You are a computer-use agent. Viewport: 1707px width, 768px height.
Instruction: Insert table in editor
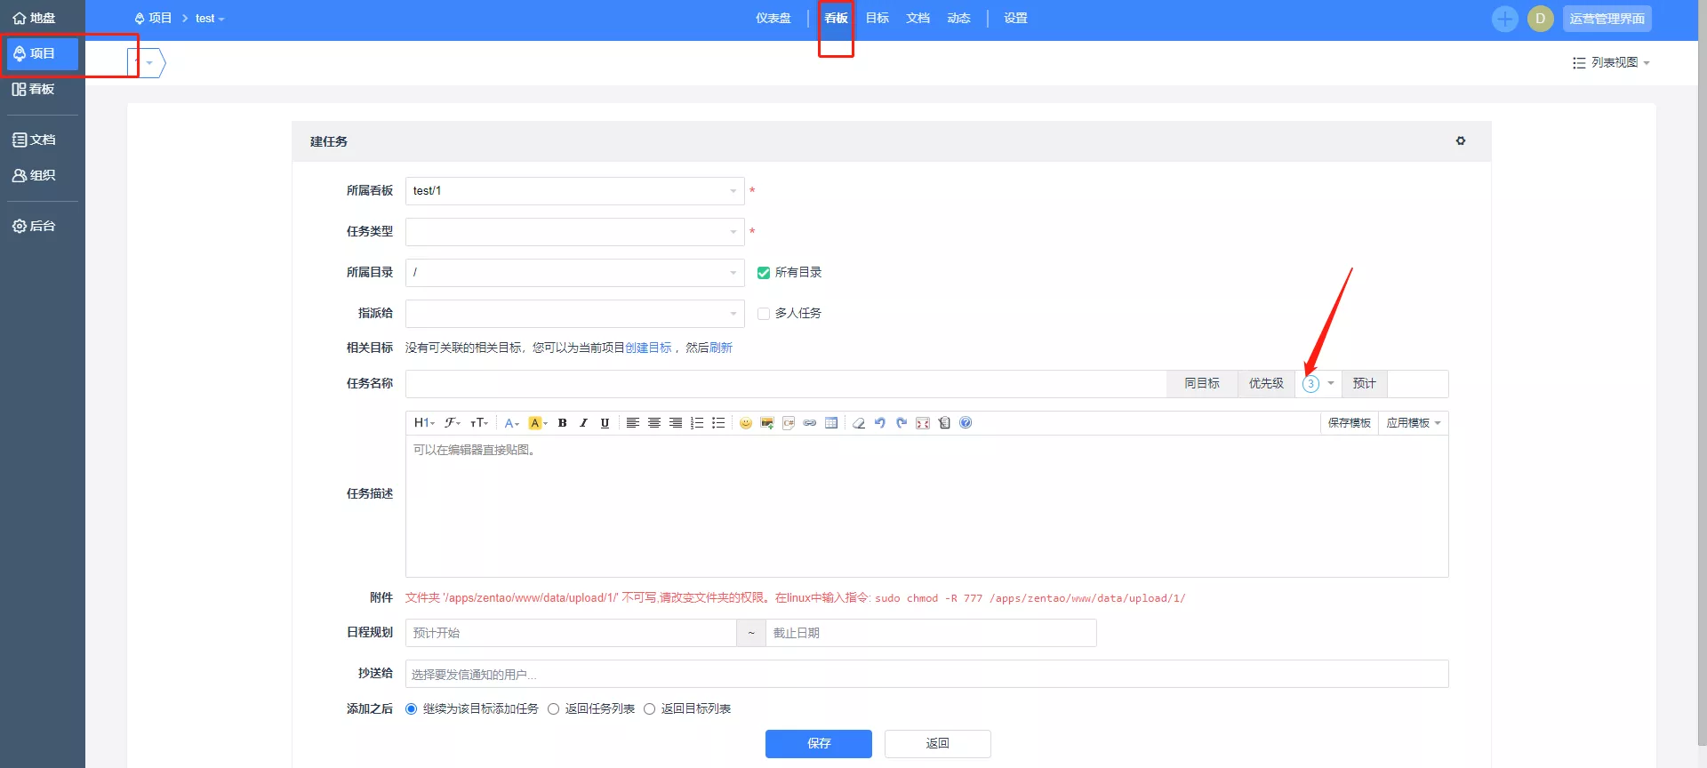[831, 423]
